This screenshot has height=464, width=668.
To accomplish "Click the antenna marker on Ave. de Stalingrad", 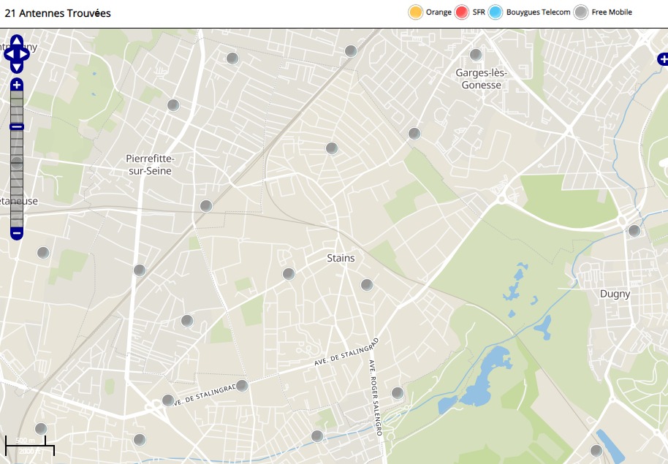I will [242, 386].
